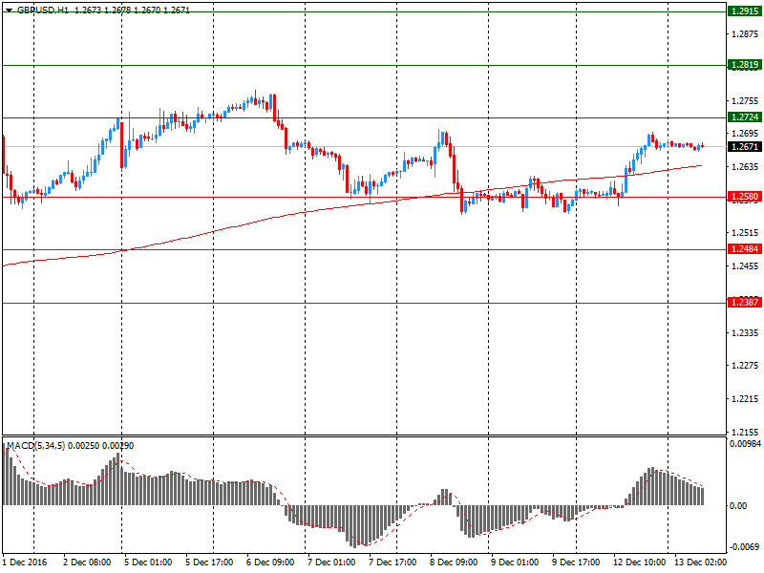Click the 1.2215 price scale value
This screenshot has height=573, width=764.
(x=746, y=398)
